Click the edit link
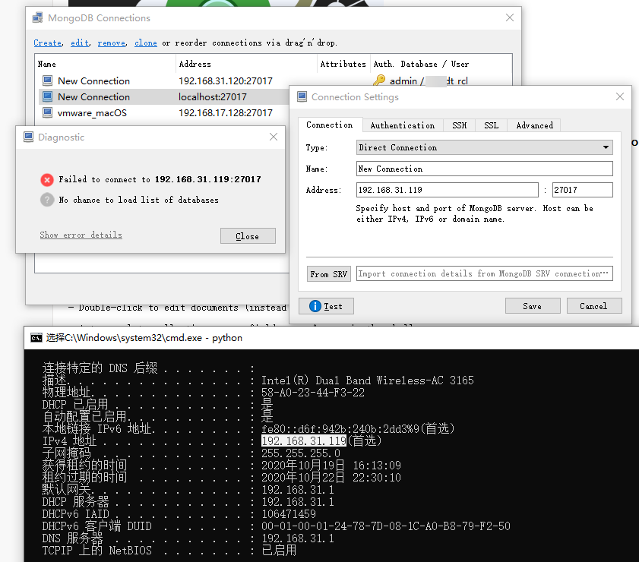 pos(80,43)
